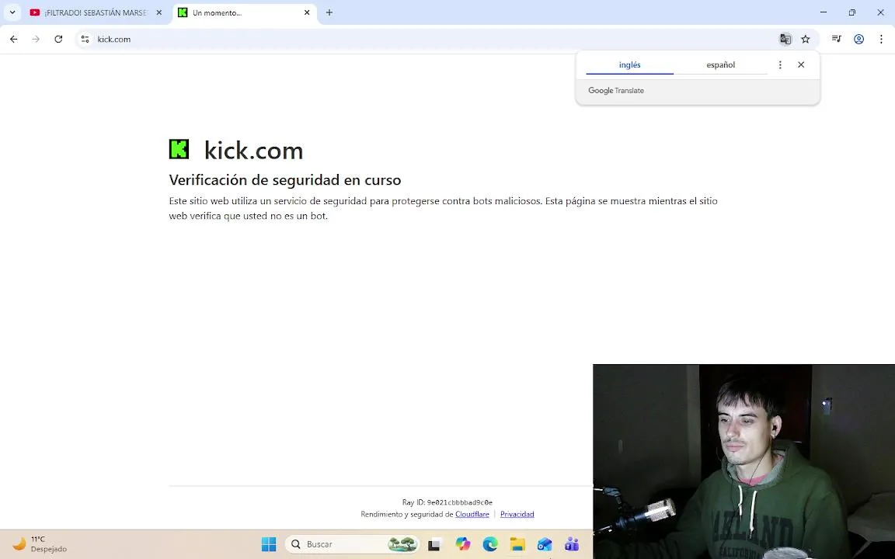Click the Ray ID text
Screen dimensions: 895x559
pos(447,502)
